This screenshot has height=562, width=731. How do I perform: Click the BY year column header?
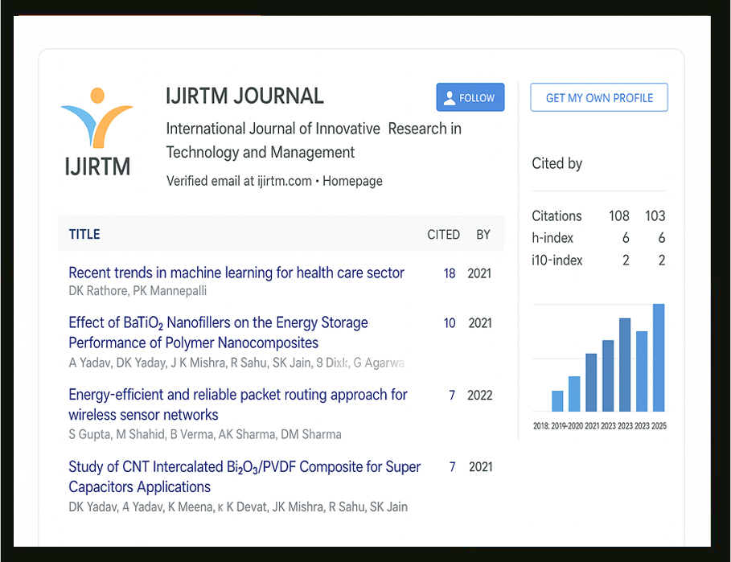tap(483, 234)
